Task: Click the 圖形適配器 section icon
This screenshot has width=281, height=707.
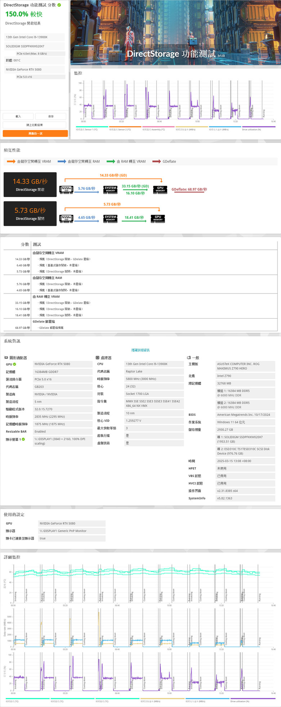Action: coord(6,358)
